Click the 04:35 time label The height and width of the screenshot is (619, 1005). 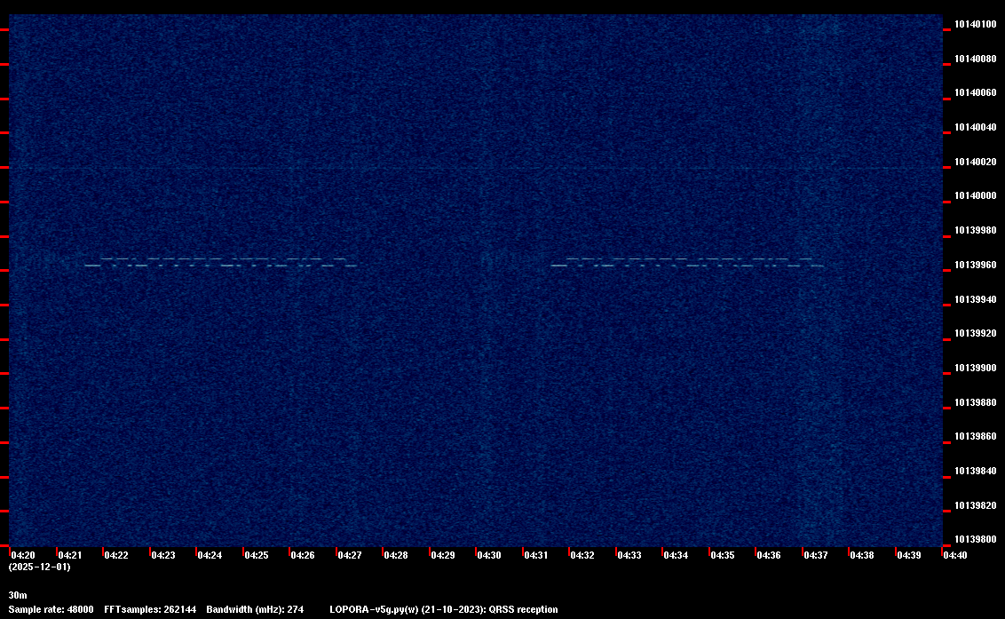tap(723, 555)
